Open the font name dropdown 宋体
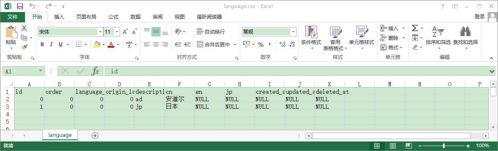This screenshot has height=151, width=498. [x=101, y=32]
